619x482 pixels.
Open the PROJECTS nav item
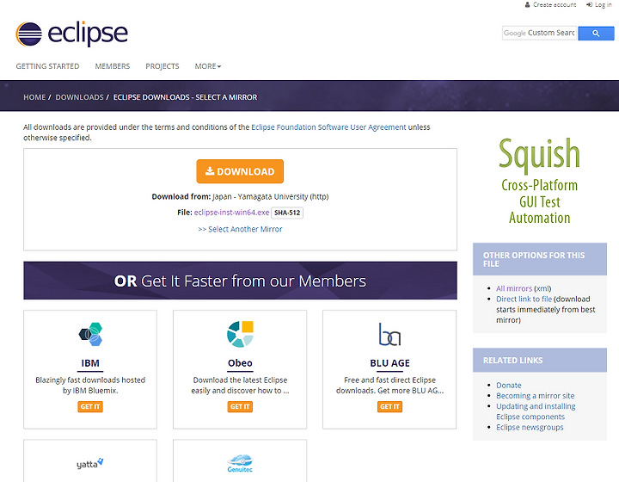coord(162,66)
